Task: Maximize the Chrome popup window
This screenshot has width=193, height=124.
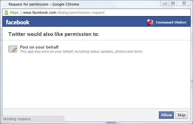Action: click(173, 3)
